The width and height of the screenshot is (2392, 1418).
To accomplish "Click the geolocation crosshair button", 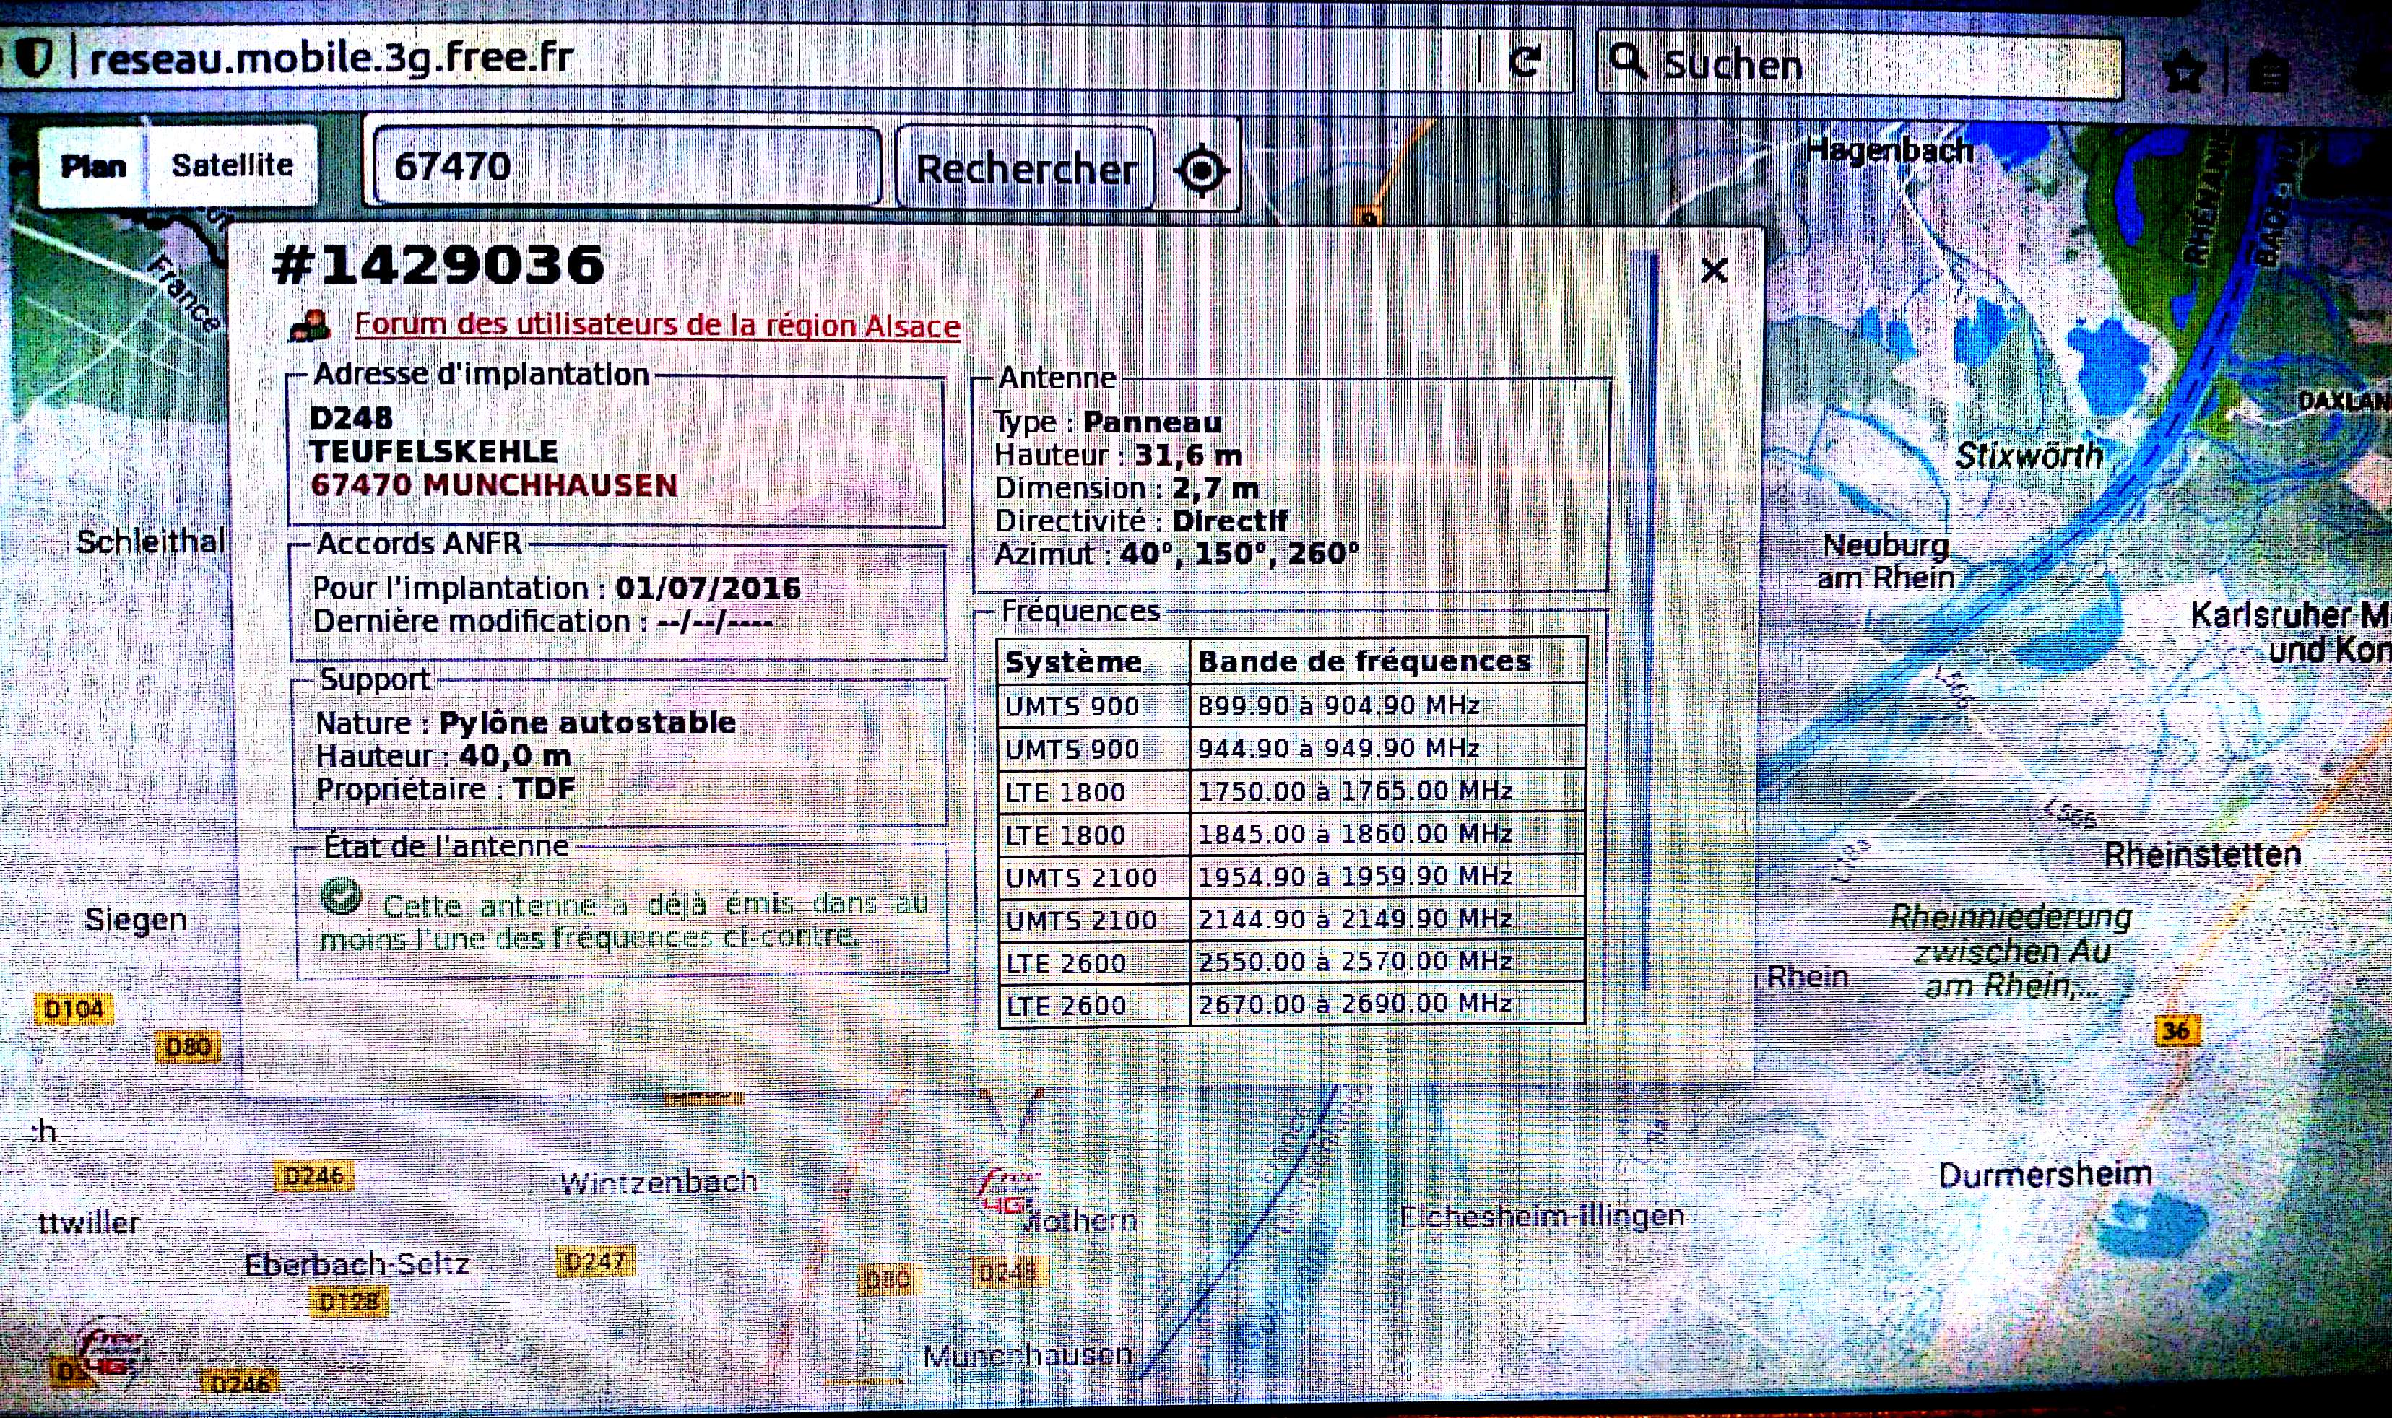I will coord(1201,170).
